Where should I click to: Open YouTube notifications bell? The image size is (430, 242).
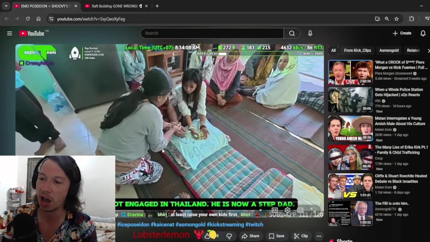tap(423, 33)
